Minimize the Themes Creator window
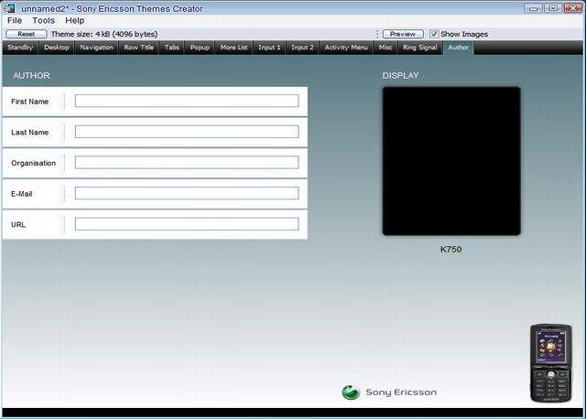The height and width of the screenshot is (419, 586). tap(533, 8)
